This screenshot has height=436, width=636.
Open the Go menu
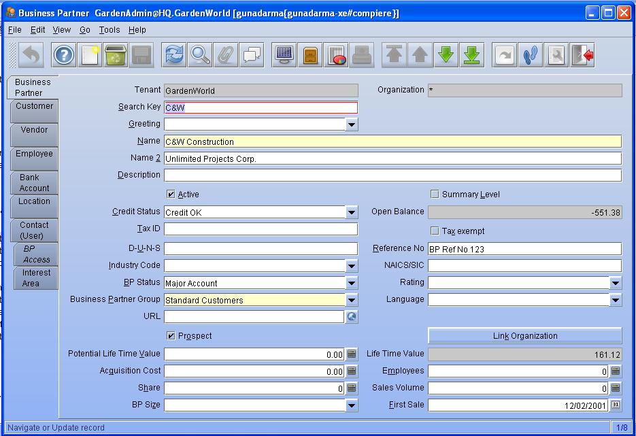[x=85, y=30]
